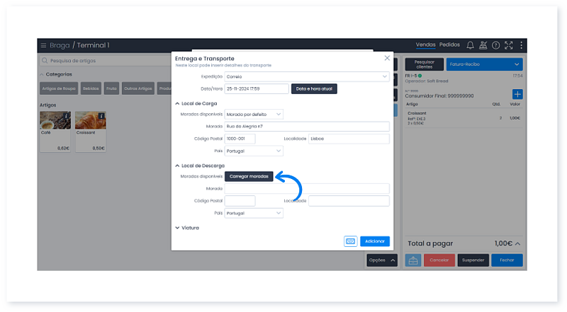Open the Fatura-Recibo document type dropdown

(484, 64)
